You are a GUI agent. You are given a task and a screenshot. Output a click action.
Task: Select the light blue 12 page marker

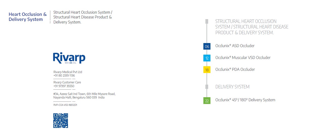pos(207,58)
